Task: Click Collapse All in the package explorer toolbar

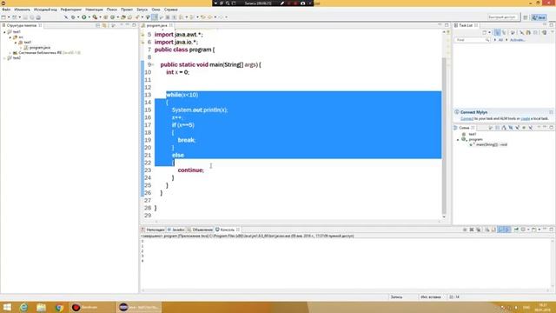Action: coord(97,25)
